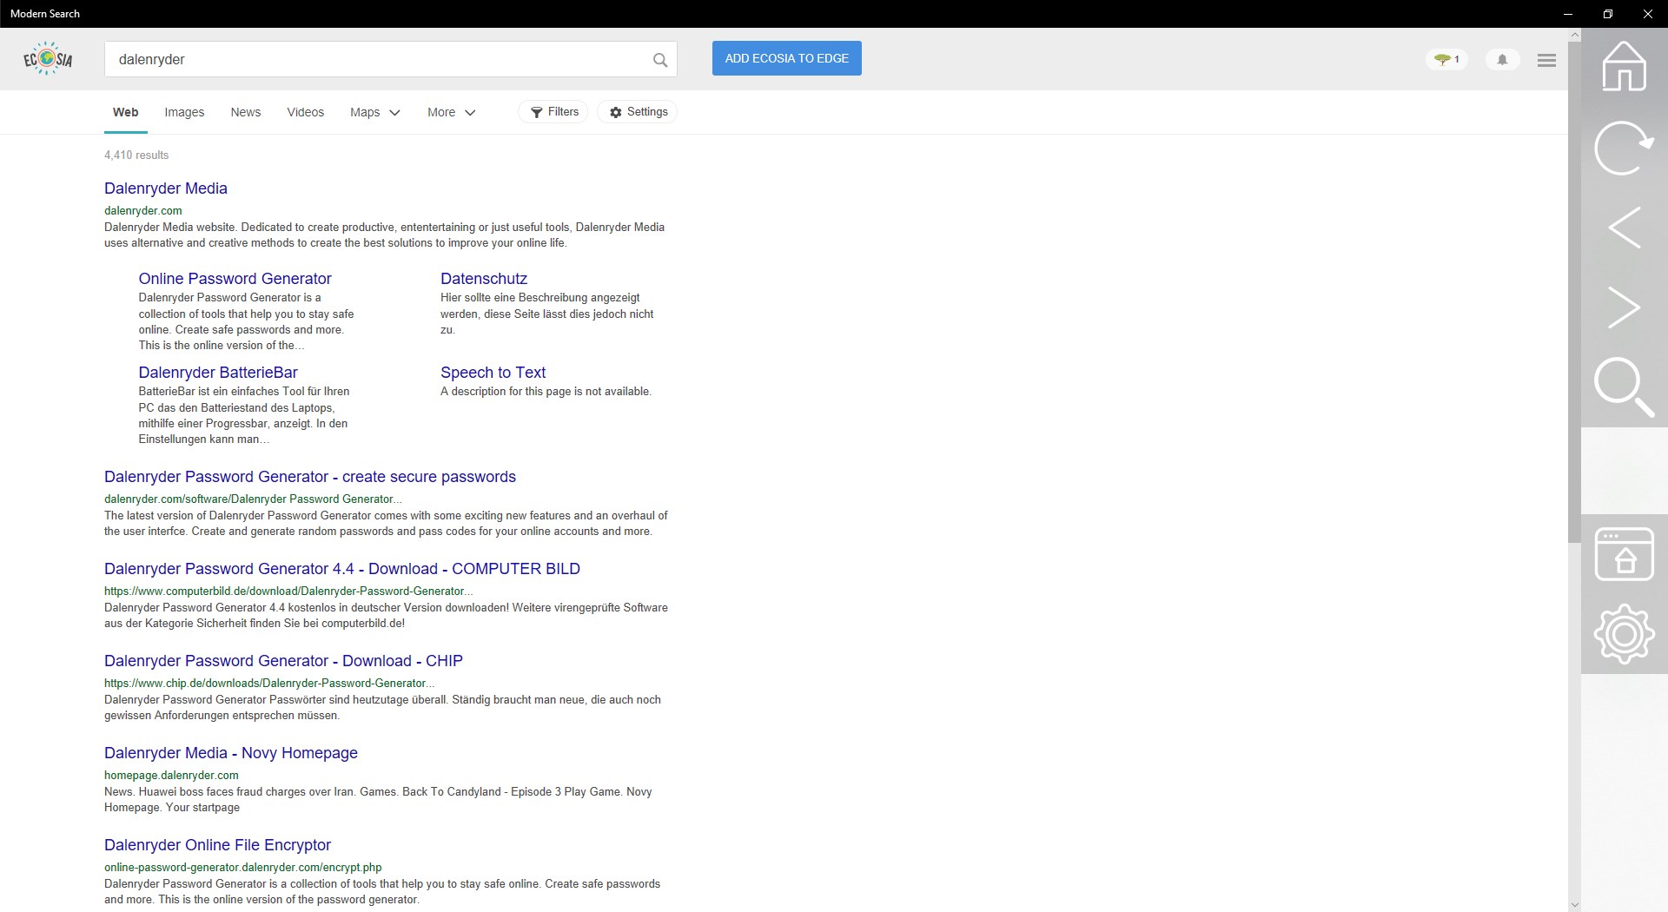The height and width of the screenshot is (912, 1668).
Task: Minimize the Modern Search window
Action: pos(1568,14)
